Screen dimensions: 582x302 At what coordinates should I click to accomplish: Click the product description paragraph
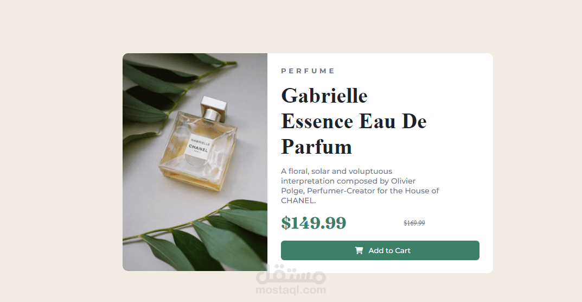[x=360, y=186]
